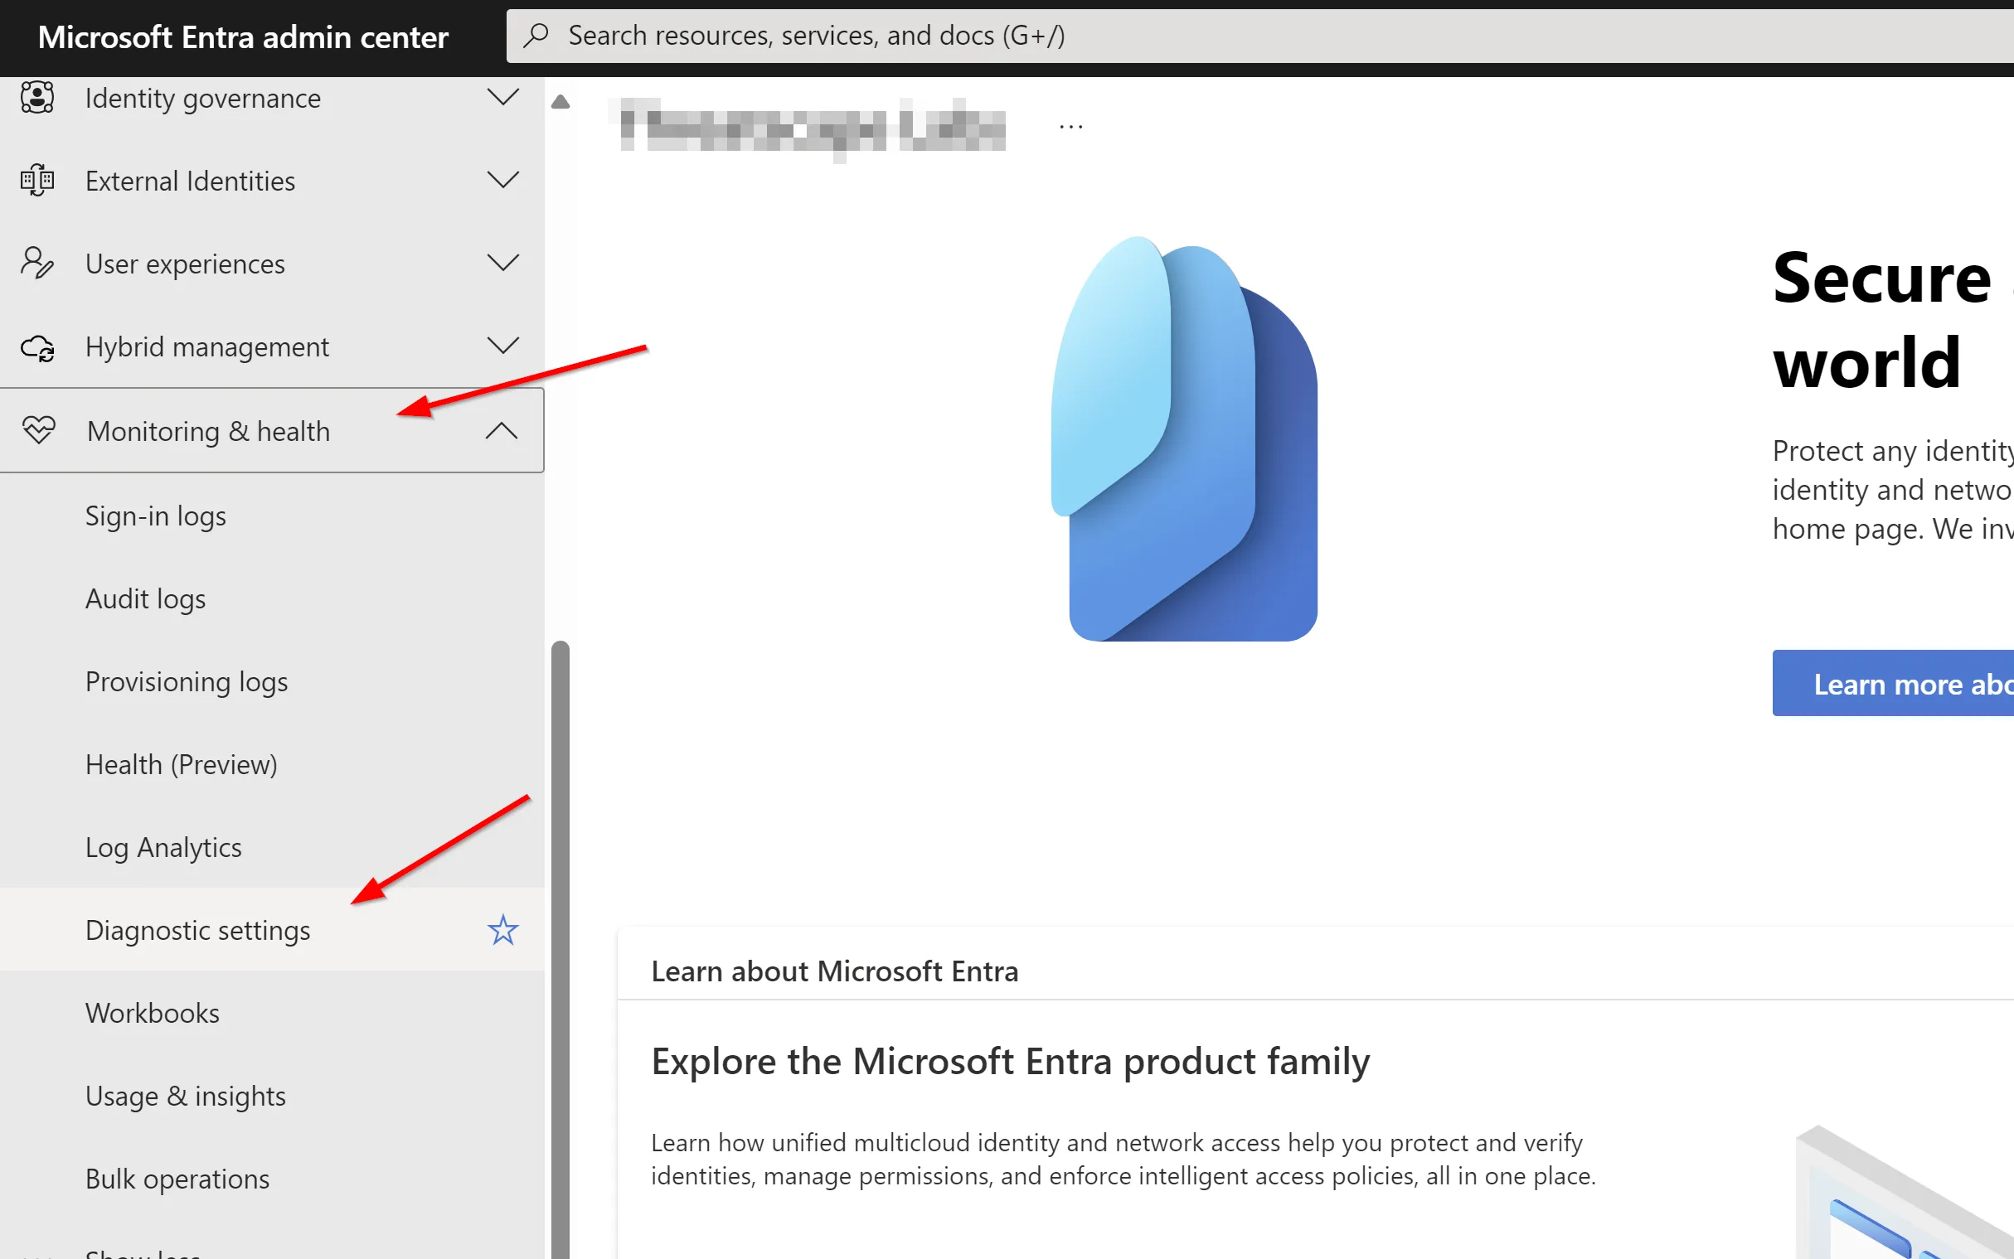Focus the search resources input field
The height and width of the screenshot is (1259, 2014).
click(1259, 36)
